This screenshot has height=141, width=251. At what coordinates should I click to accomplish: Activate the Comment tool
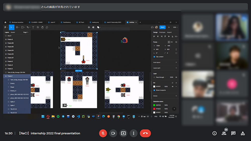(x=47, y=27)
